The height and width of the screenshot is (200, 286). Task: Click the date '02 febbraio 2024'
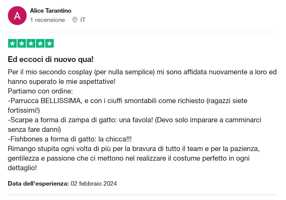point(94,183)
